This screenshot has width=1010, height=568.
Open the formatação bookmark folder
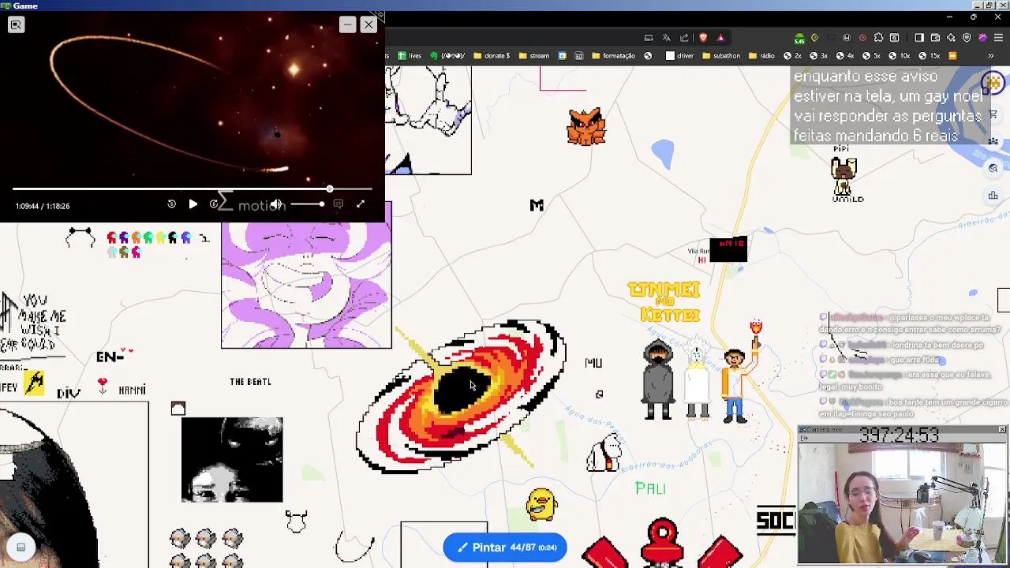click(x=613, y=55)
